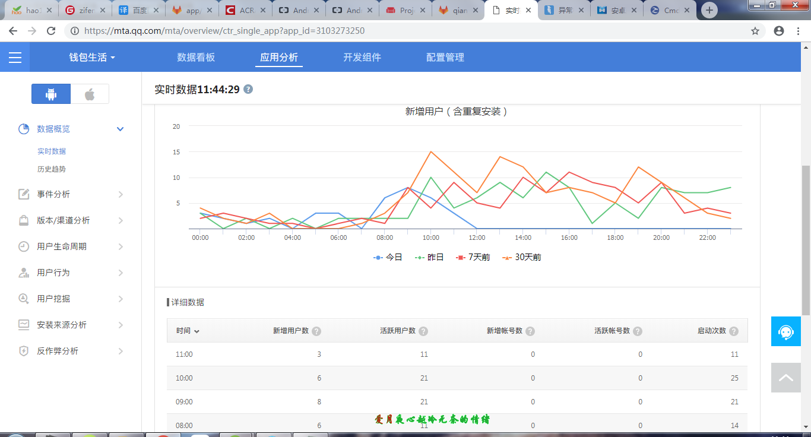Toggle the 今日 series in the legend

pyautogui.click(x=388, y=257)
